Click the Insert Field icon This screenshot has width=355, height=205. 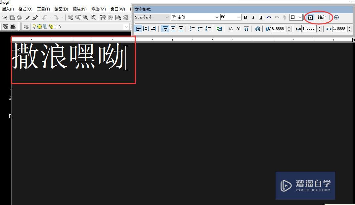(219, 29)
